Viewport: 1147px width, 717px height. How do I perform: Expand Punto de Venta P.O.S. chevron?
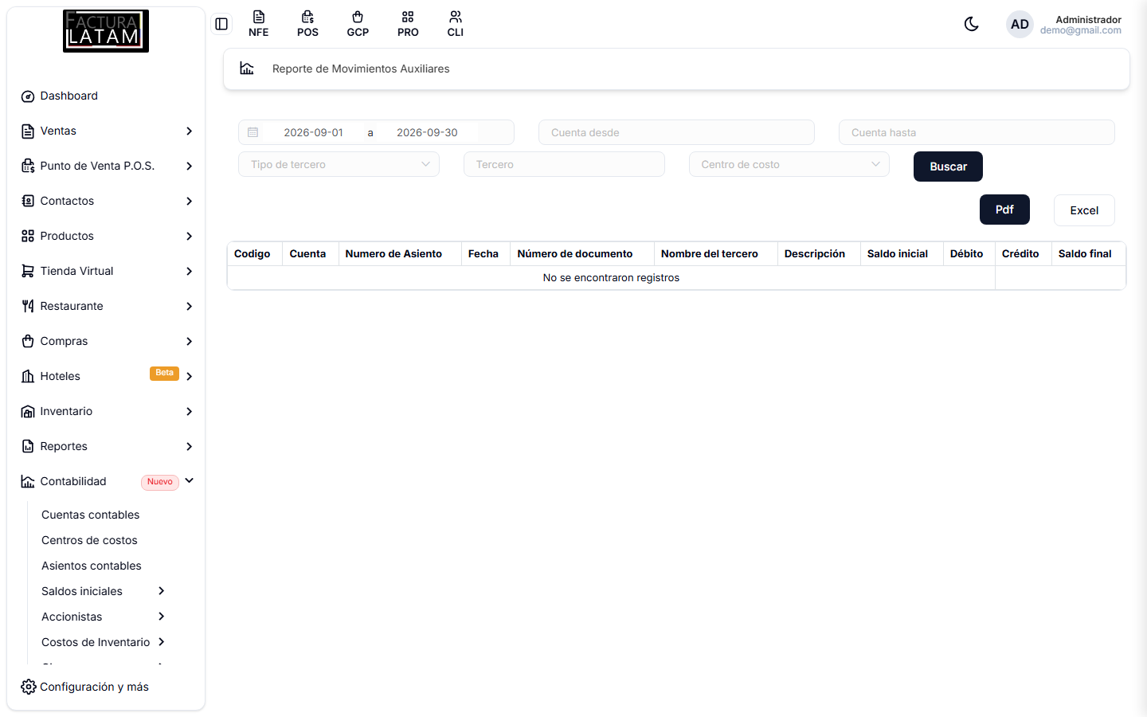190,167
